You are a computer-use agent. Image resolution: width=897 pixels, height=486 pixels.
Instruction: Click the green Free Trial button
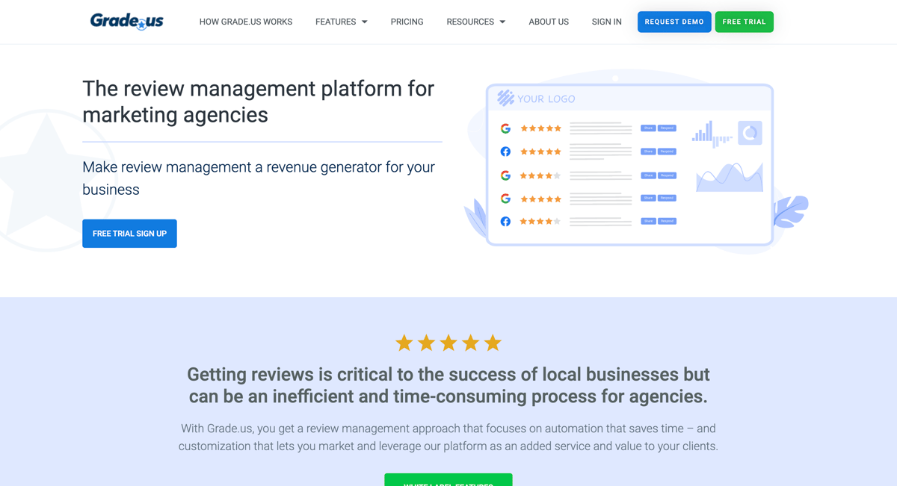[745, 22]
